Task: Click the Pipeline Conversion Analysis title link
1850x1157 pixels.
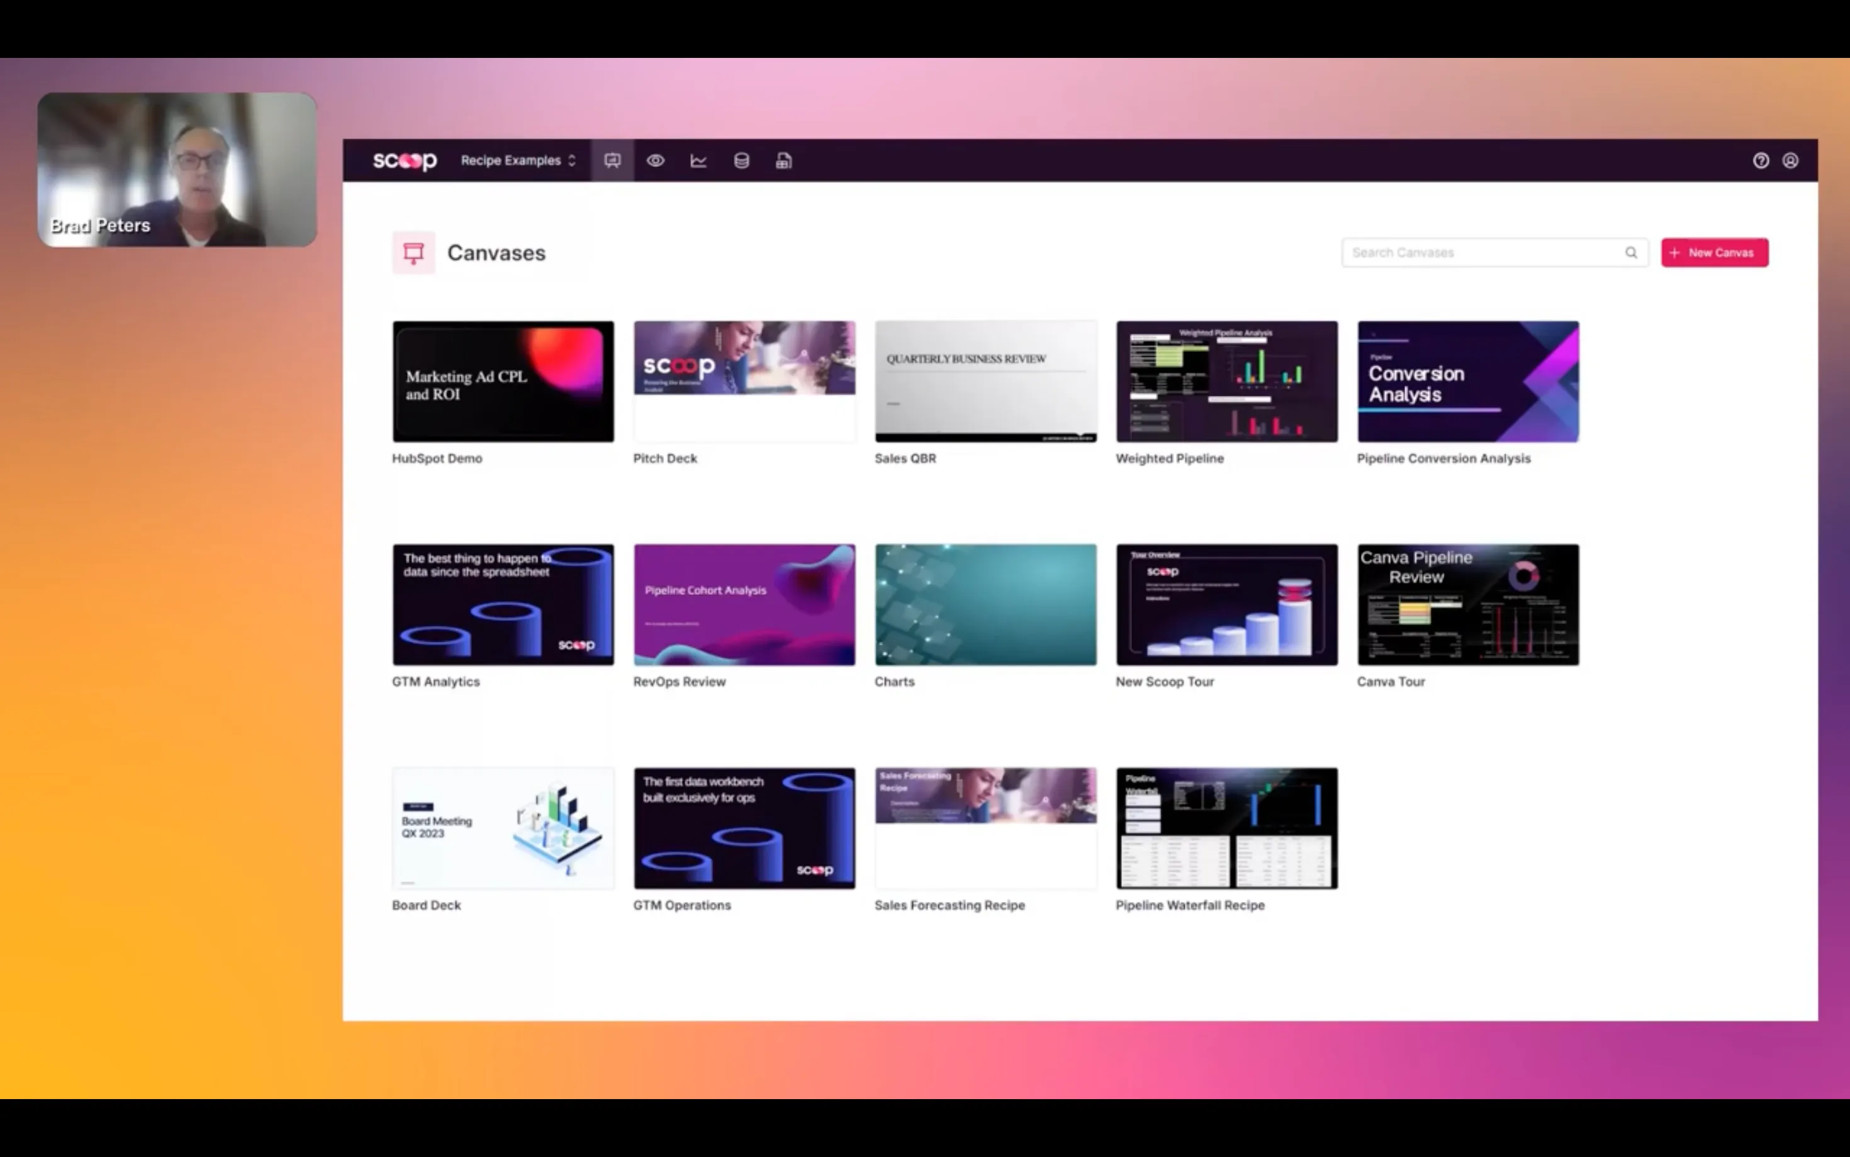Action: [1443, 458]
